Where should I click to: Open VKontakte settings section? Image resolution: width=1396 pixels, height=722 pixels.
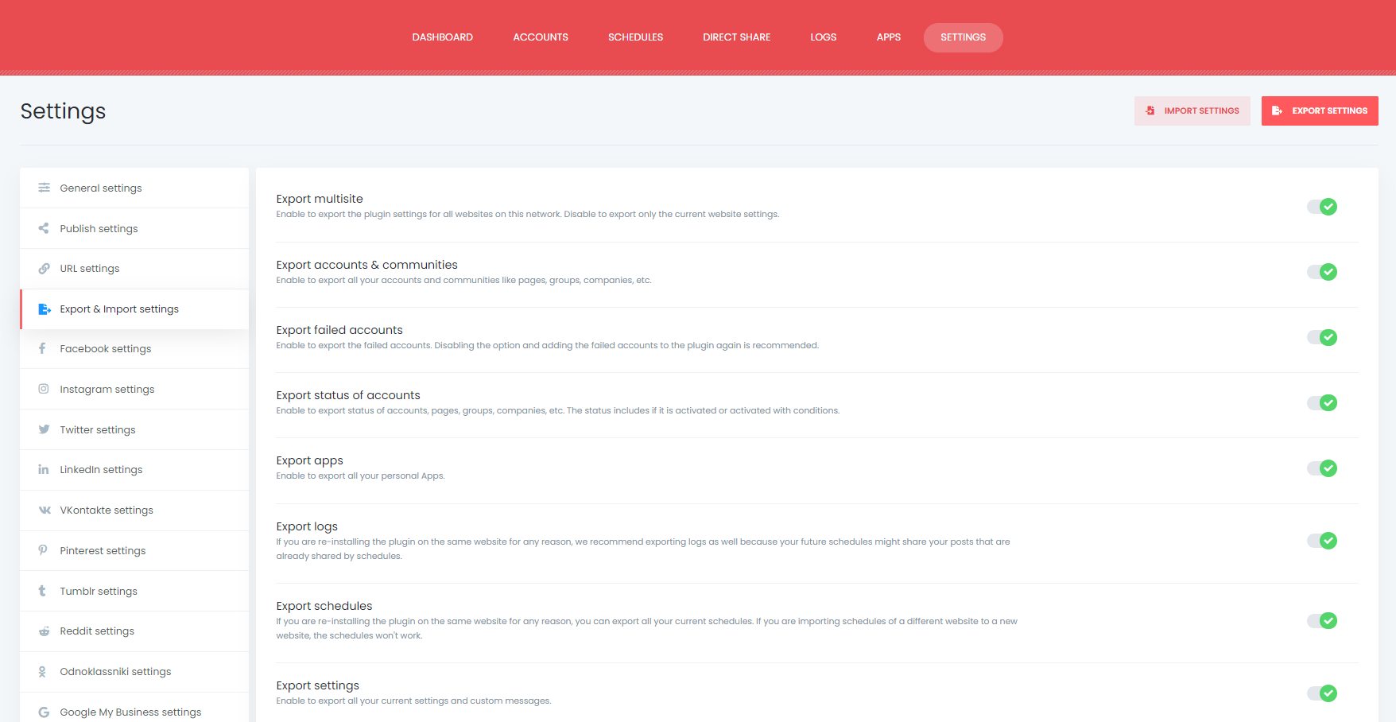[x=134, y=510]
